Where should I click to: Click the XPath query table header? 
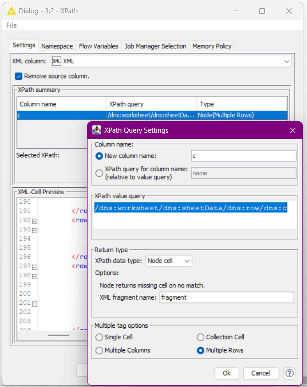point(152,104)
